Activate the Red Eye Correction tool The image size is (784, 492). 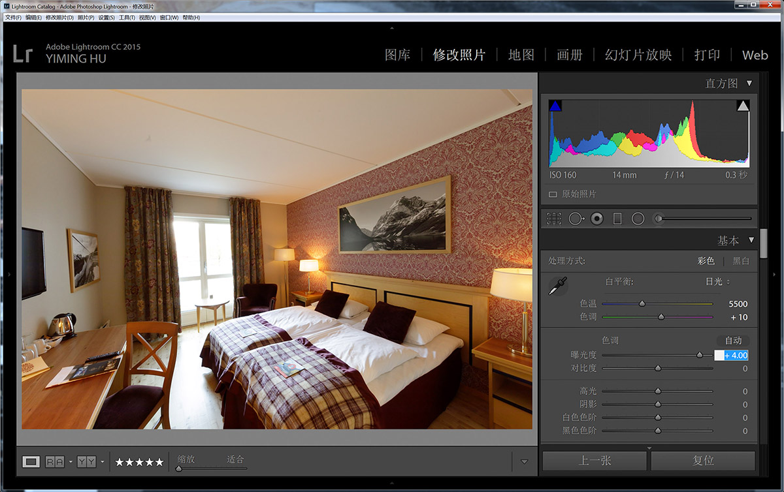[x=596, y=219]
